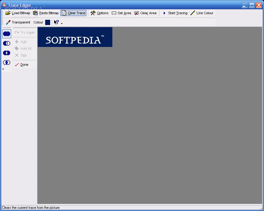Click the Load Bitmap toolbar button
This screenshot has height=211, width=264.
(18, 13)
